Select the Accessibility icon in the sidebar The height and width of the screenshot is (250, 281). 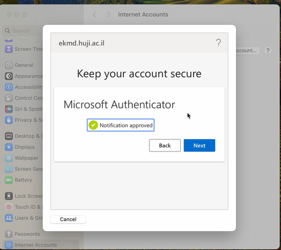9,87
